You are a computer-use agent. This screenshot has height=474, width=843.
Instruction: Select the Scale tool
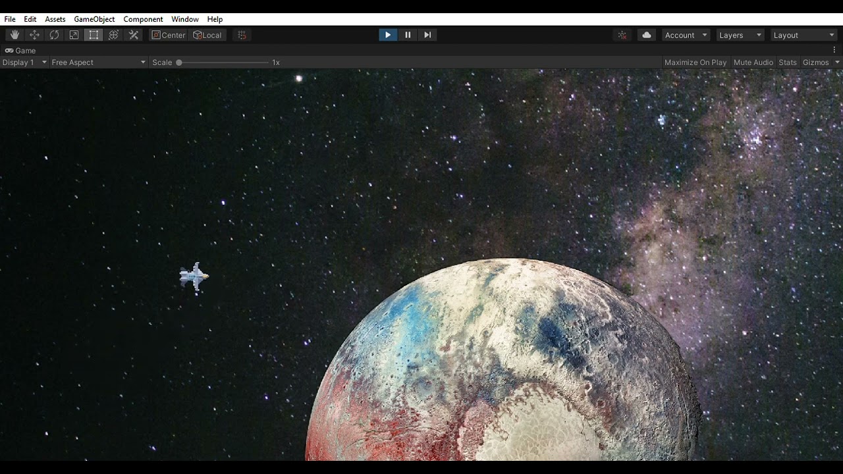coord(74,35)
